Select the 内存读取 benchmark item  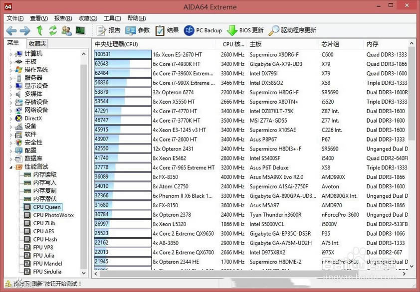click(45, 175)
